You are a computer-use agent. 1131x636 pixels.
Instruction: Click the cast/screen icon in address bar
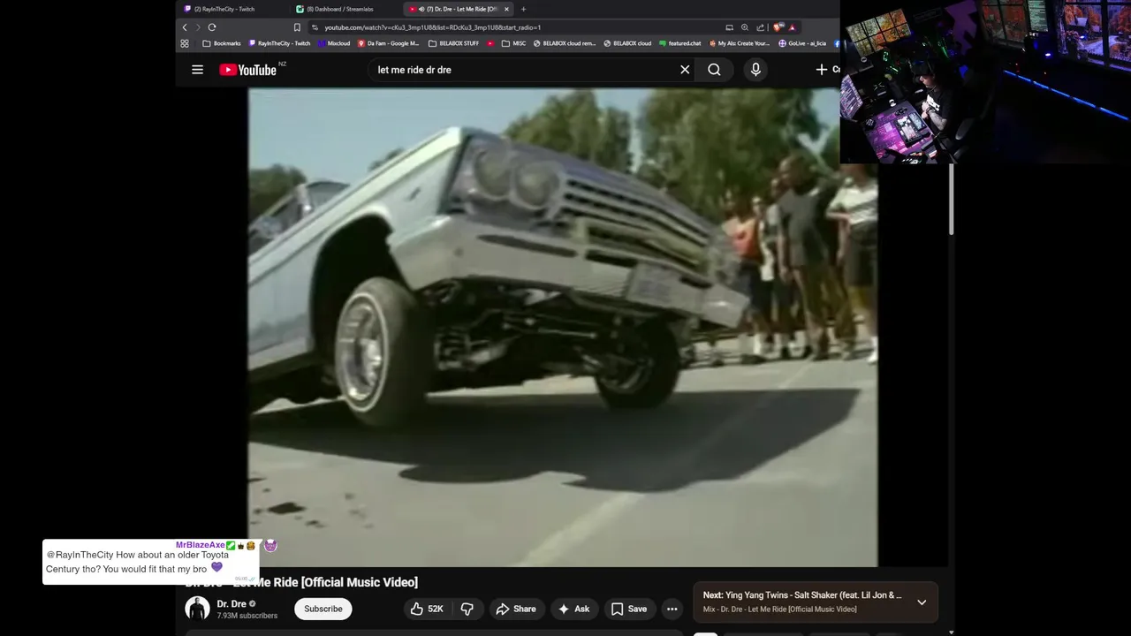[x=729, y=27]
